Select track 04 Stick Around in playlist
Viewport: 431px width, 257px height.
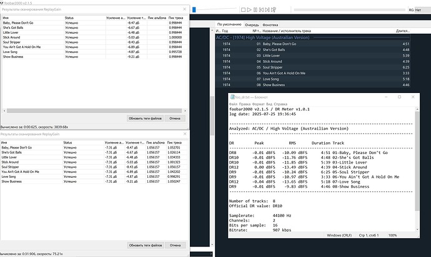tap(313, 62)
